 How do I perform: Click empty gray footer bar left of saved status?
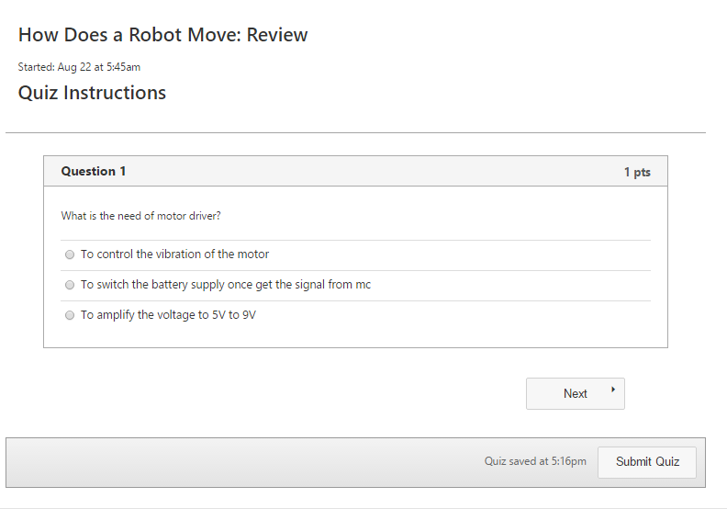pyautogui.click(x=241, y=462)
